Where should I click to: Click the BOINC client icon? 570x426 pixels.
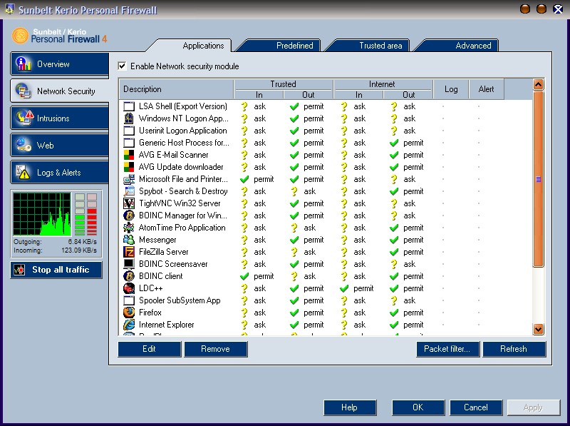[129, 276]
